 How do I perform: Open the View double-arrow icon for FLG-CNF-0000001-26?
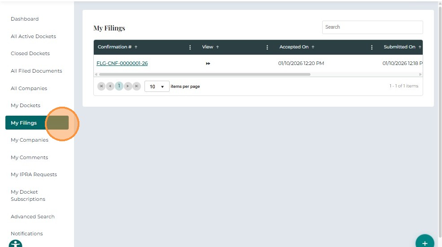pos(208,63)
